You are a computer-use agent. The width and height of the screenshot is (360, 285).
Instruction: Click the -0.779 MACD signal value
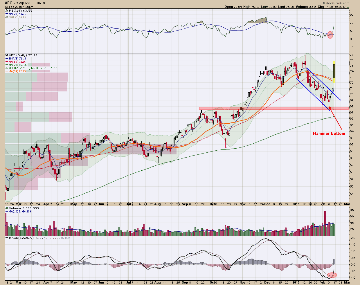coord(53,238)
